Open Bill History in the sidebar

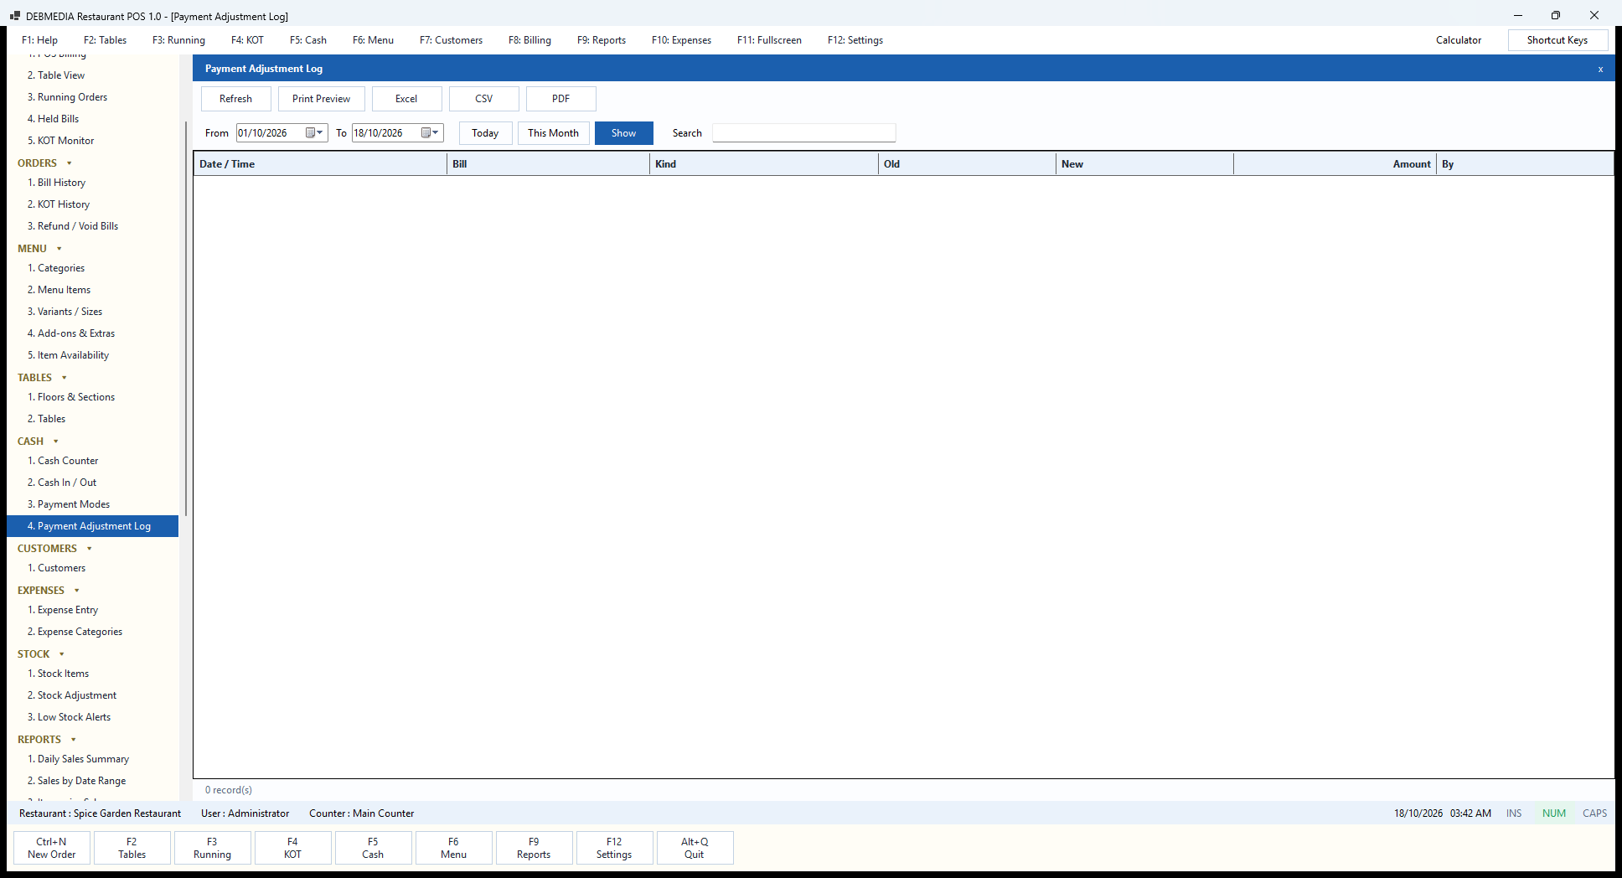pyautogui.click(x=57, y=183)
